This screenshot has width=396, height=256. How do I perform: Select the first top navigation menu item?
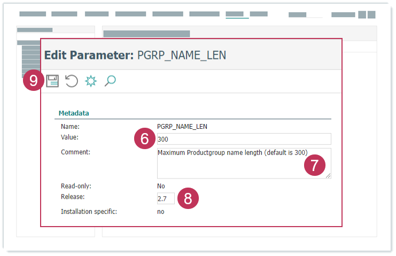(x=33, y=14)
